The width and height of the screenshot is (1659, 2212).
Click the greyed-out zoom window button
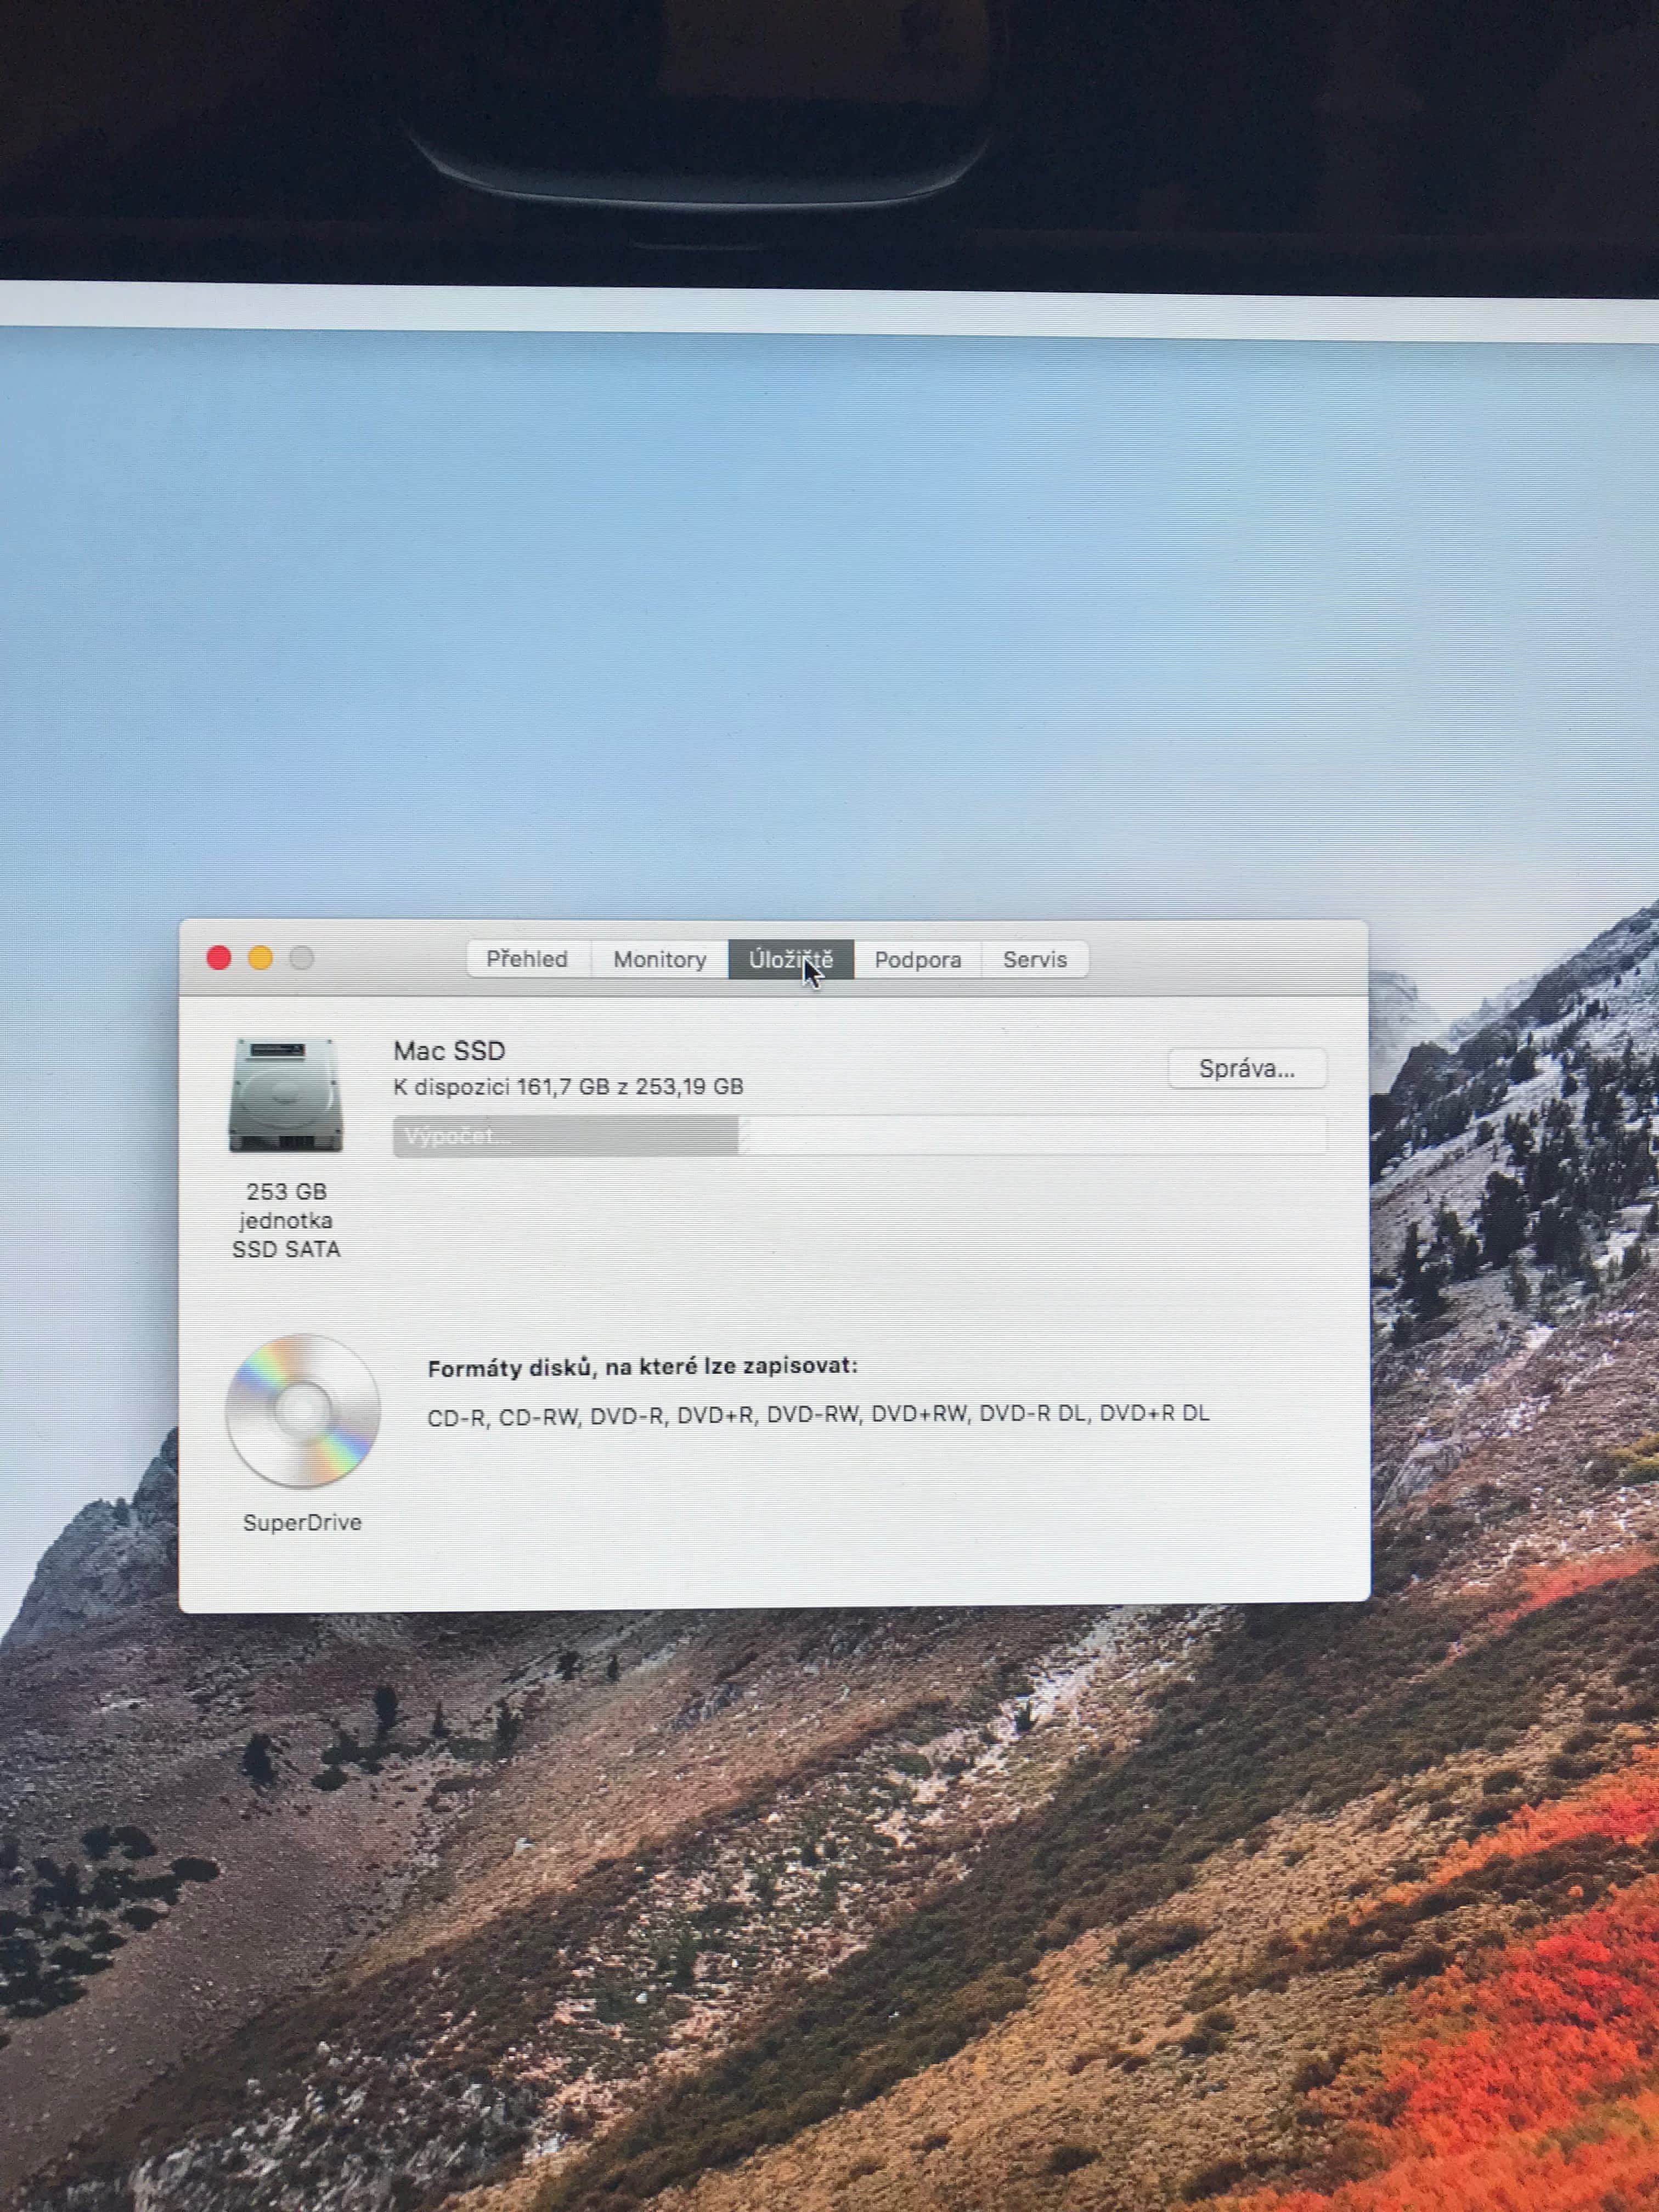click(302, 959)
